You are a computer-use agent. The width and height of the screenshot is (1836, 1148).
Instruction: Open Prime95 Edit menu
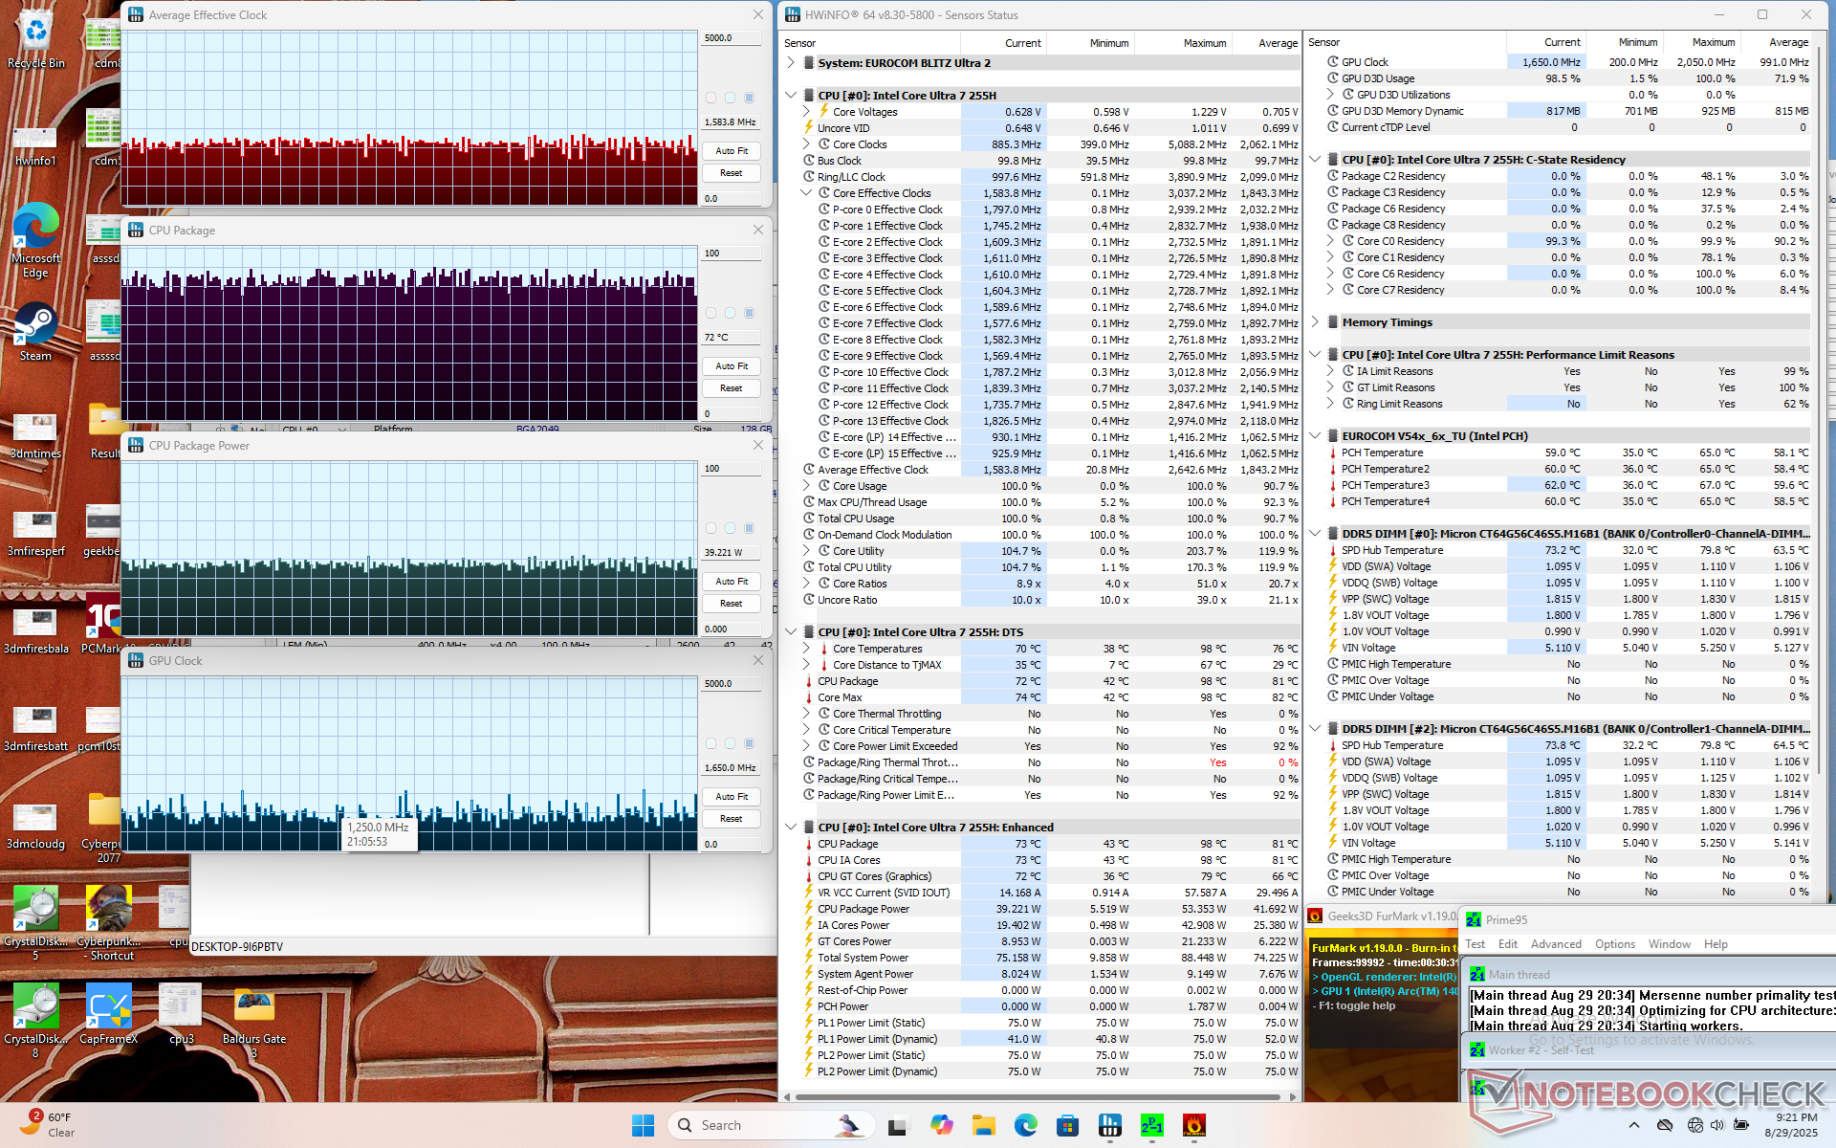point(1508,944)
